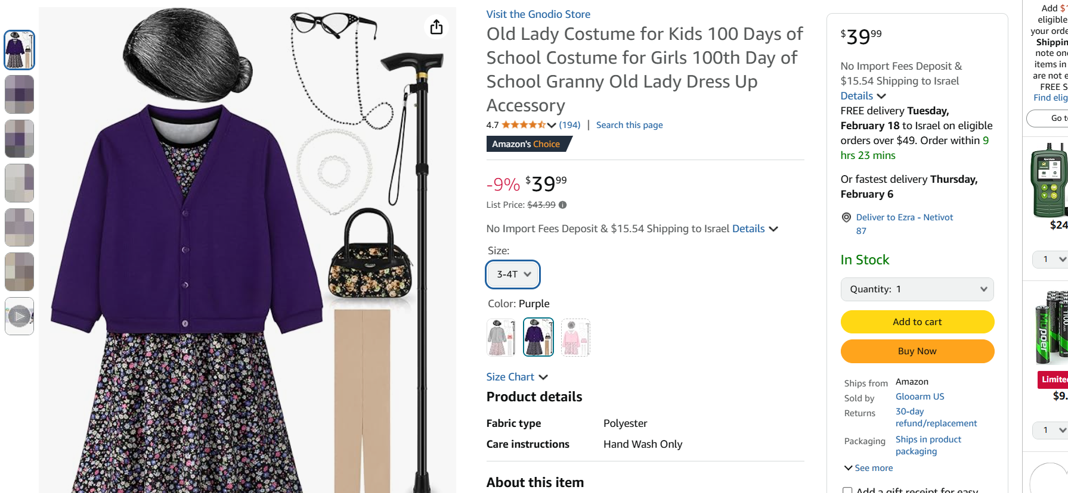Screen dimensions: 1068x493
Task: Click the Add to cart button
Action: click(x=917, y=322)
